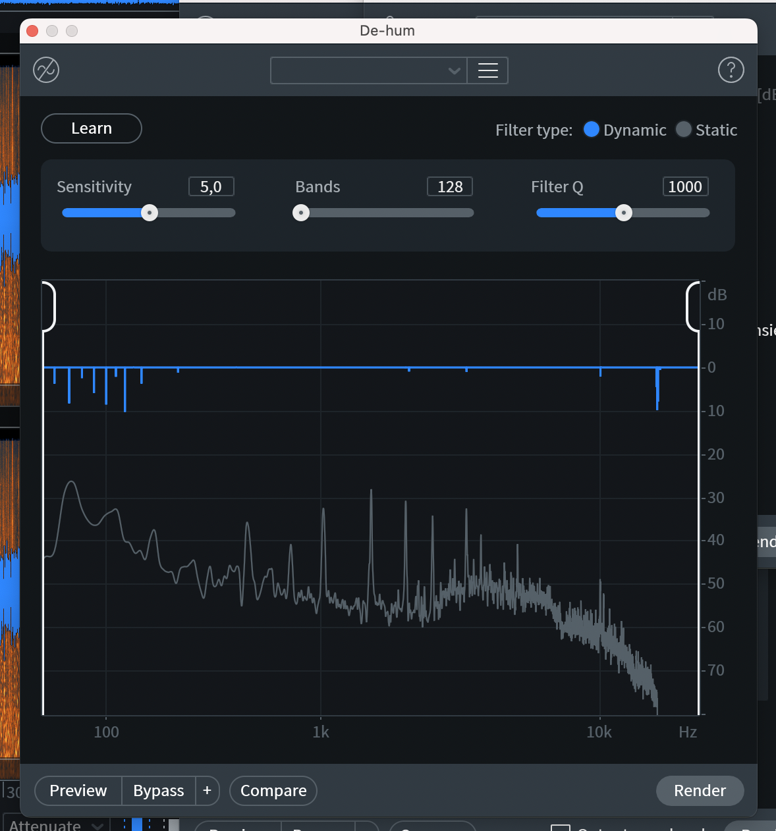Click the Render button
This screenshot has height=831, width=776.
[x=700, y=790]
